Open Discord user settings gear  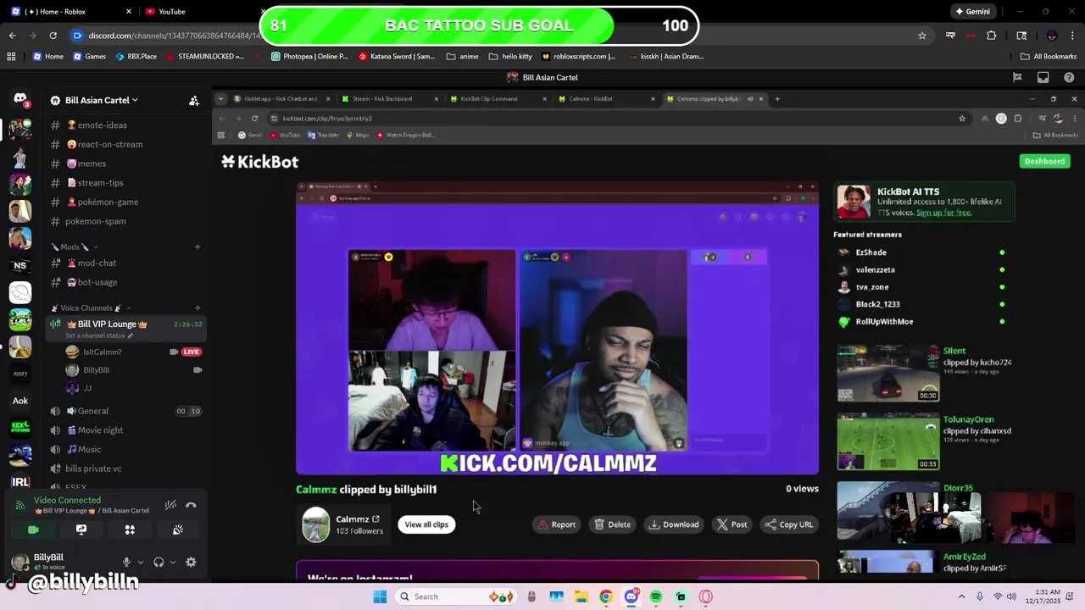click(191, 562)
